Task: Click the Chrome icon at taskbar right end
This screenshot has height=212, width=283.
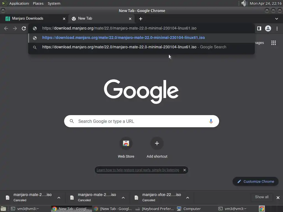Action: pos(262,209)
